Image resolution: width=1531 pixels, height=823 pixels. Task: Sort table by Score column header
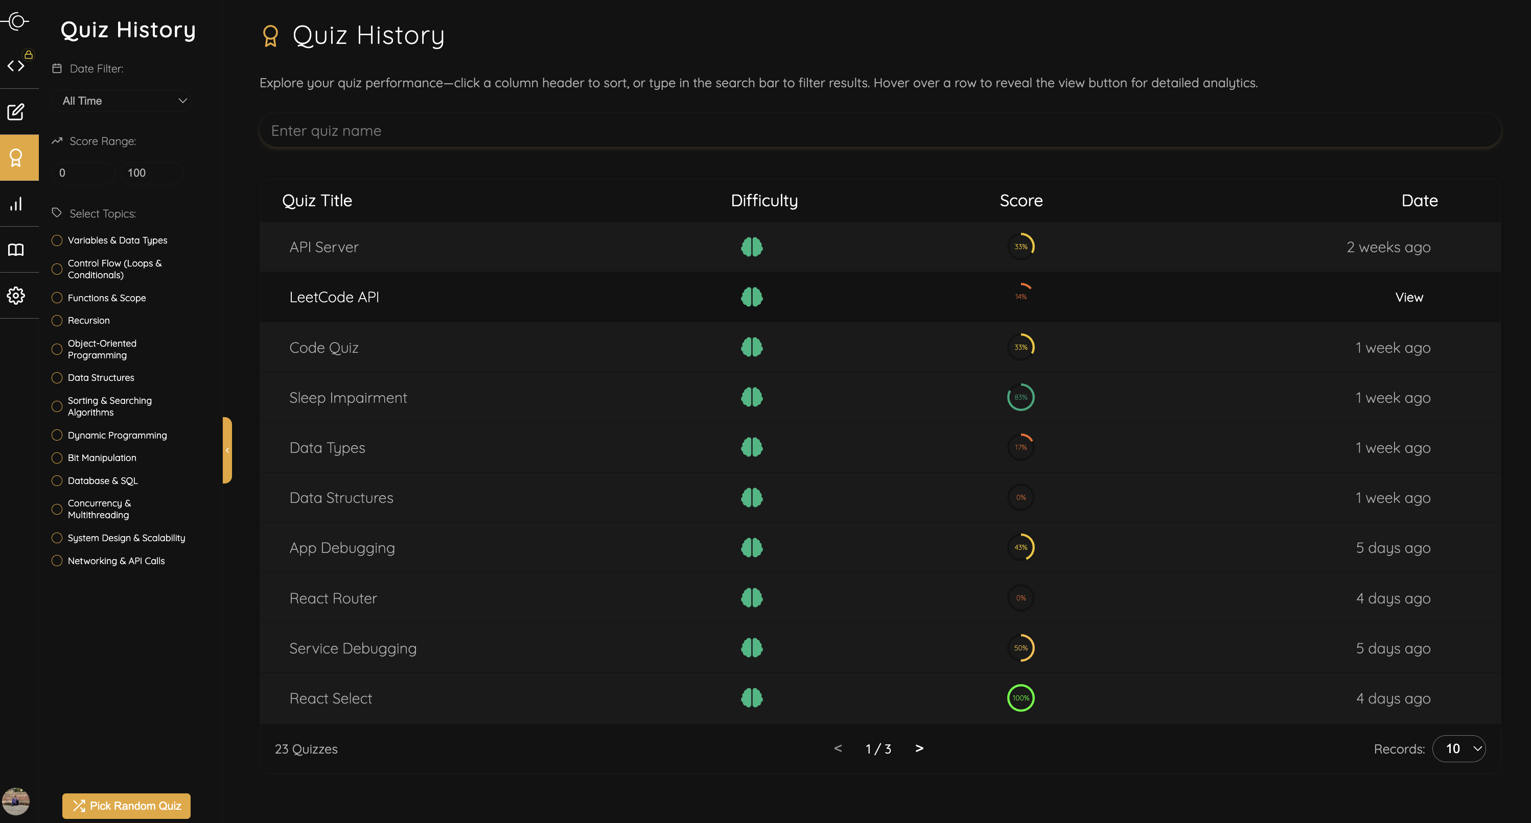(x=1020, y=201)
